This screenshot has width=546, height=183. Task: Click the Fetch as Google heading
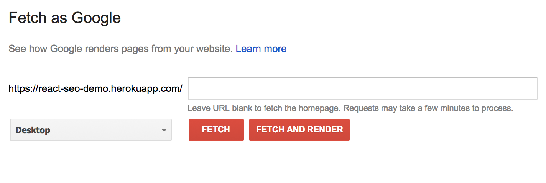point(64,18)
